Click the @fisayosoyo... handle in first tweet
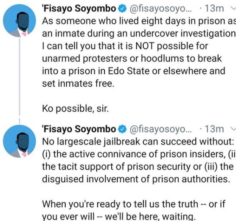 tap(161, 9)
